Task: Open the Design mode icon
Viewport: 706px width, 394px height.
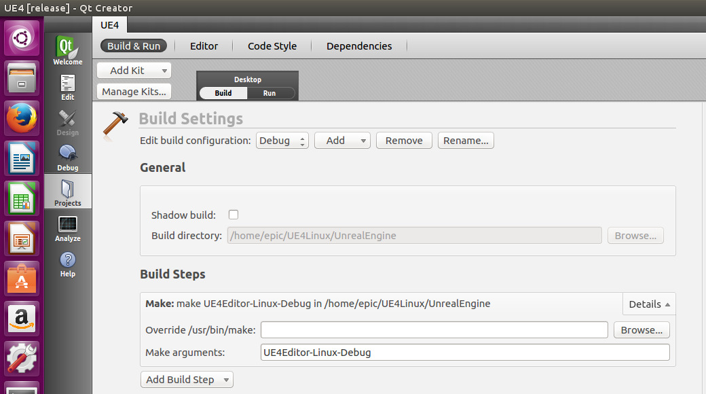Action: [x=67, y=122]
